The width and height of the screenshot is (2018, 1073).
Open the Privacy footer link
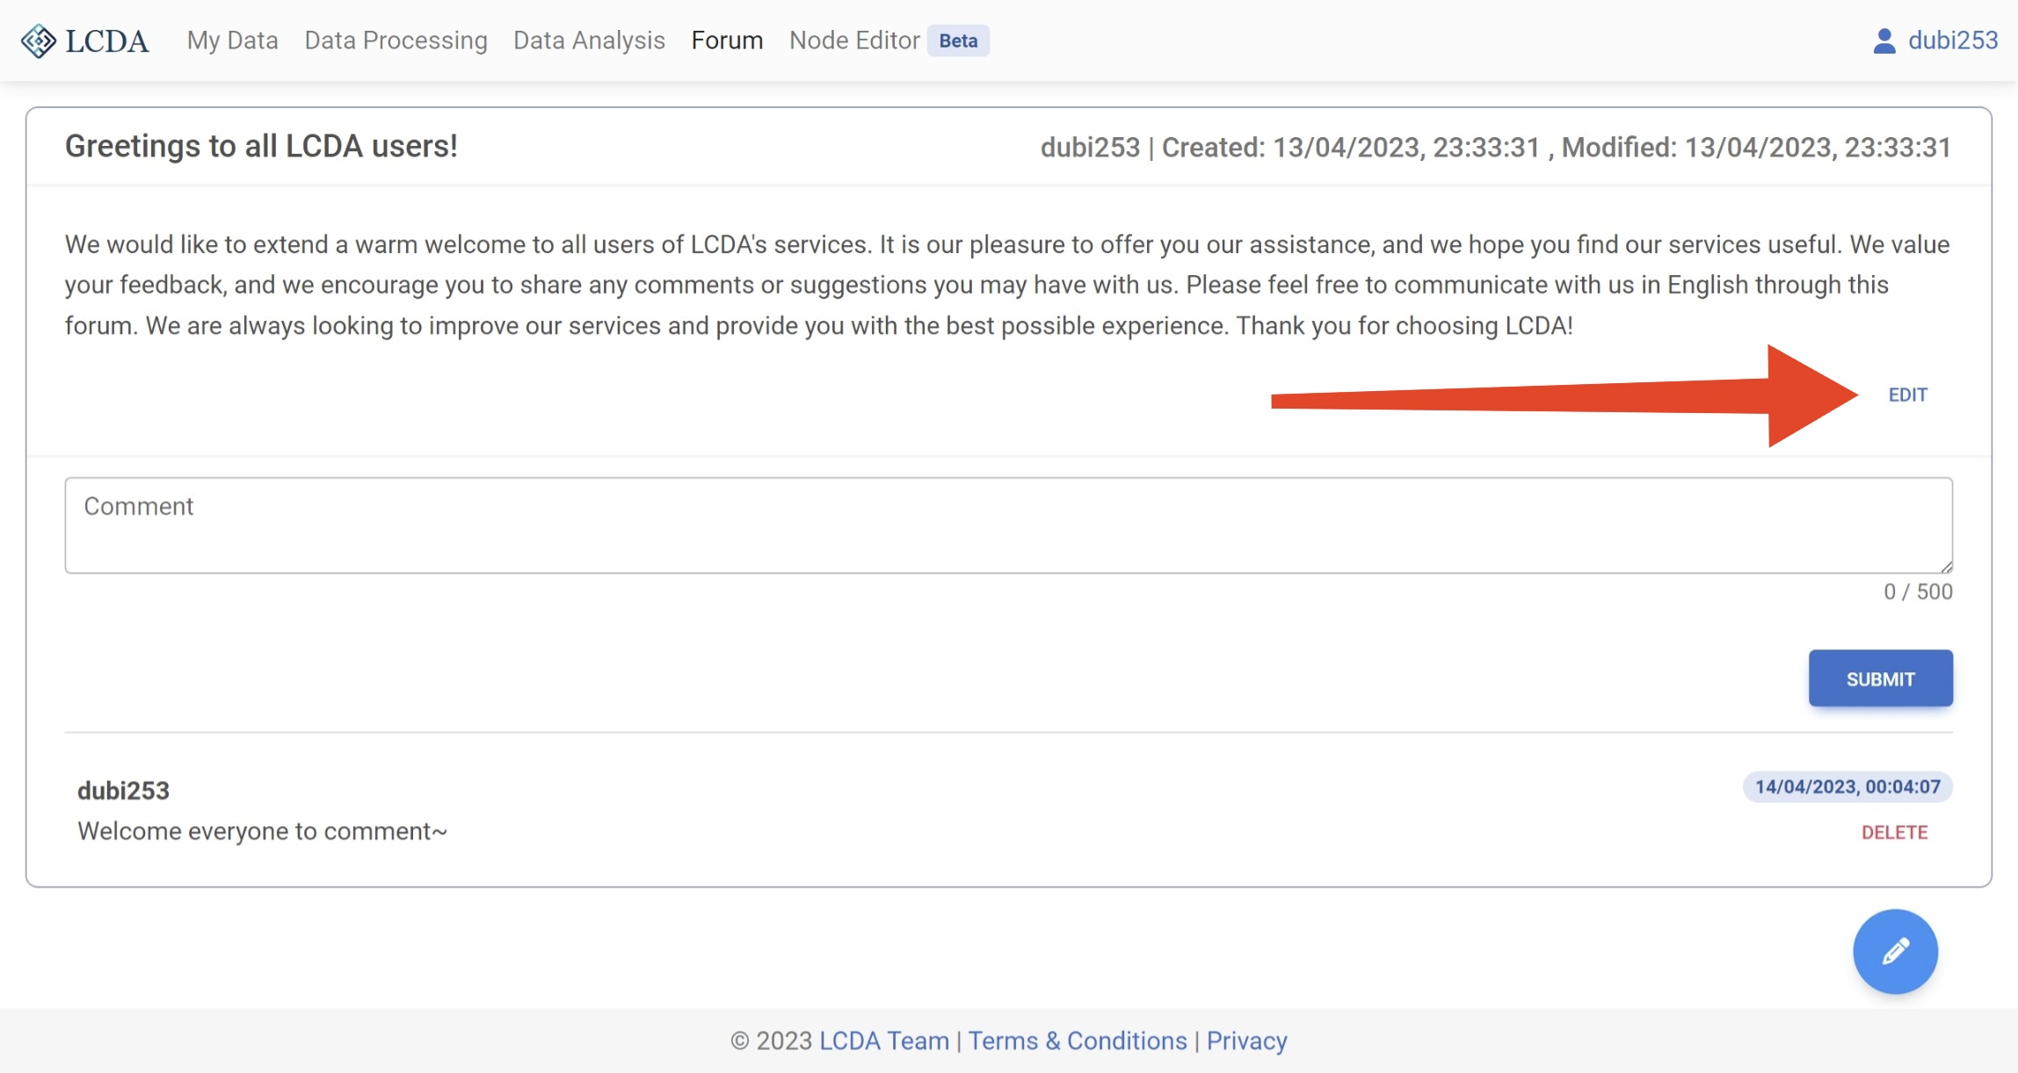coord(1246,1040)
